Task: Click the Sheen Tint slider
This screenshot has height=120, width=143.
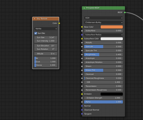Action: pos(103,70)
